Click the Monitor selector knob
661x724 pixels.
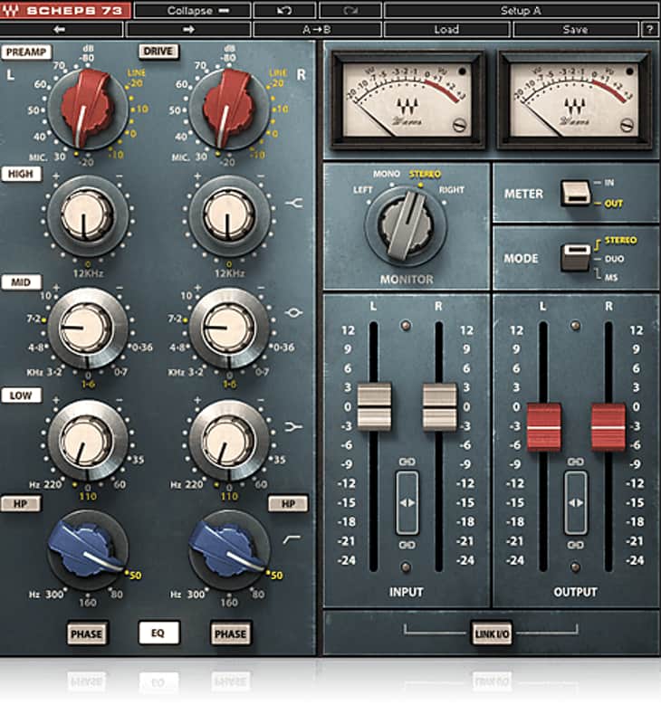tap(406, 225)
